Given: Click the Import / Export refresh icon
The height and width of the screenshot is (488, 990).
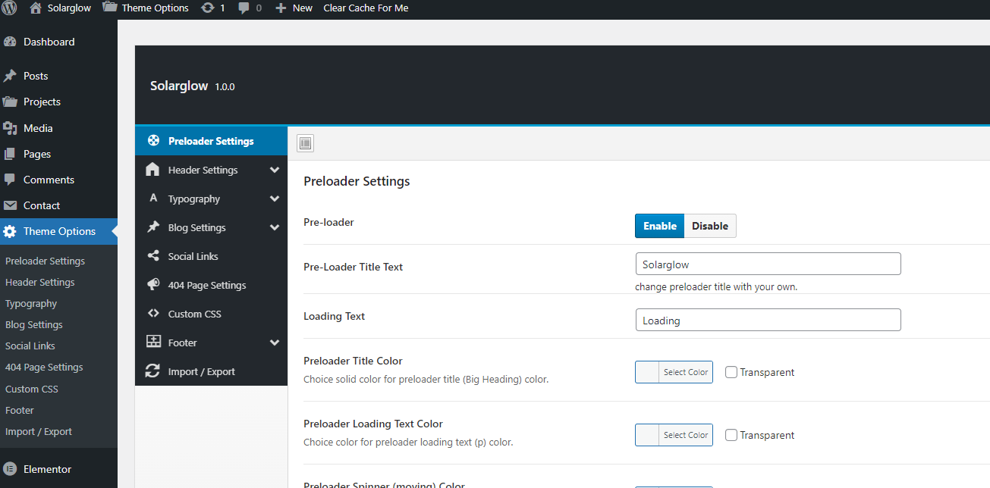Looking at the screenshot, I should [x=153, y=371].
